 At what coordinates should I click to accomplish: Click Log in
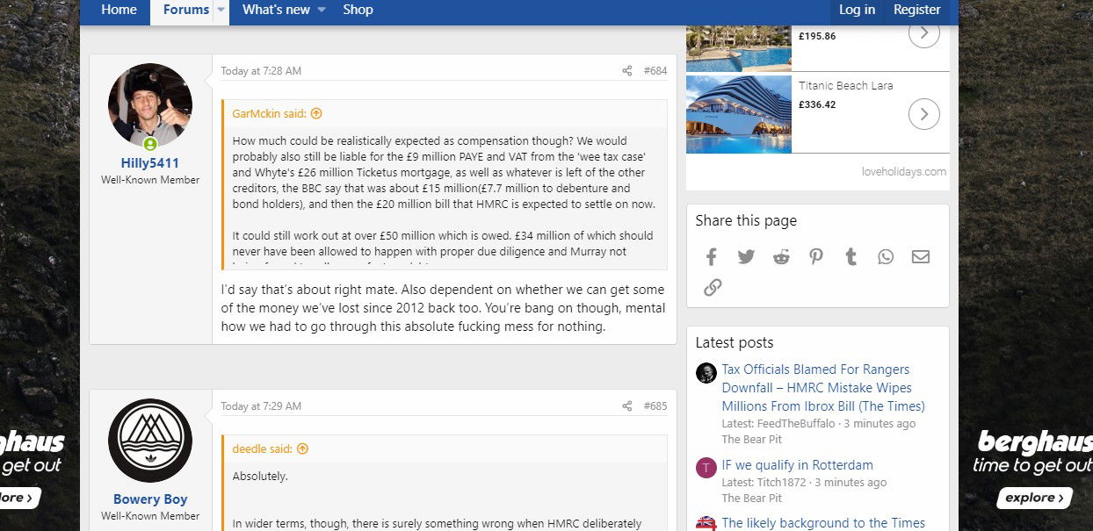857,11
